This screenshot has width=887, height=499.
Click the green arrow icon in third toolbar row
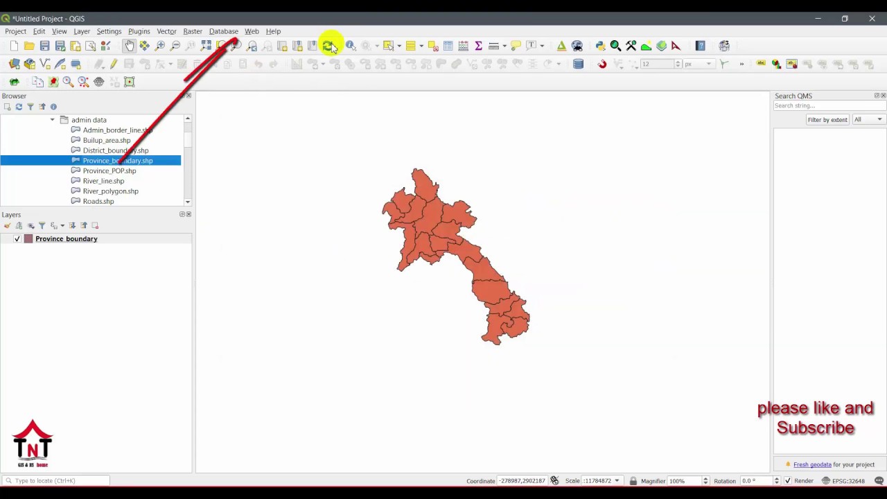(14, 82)
